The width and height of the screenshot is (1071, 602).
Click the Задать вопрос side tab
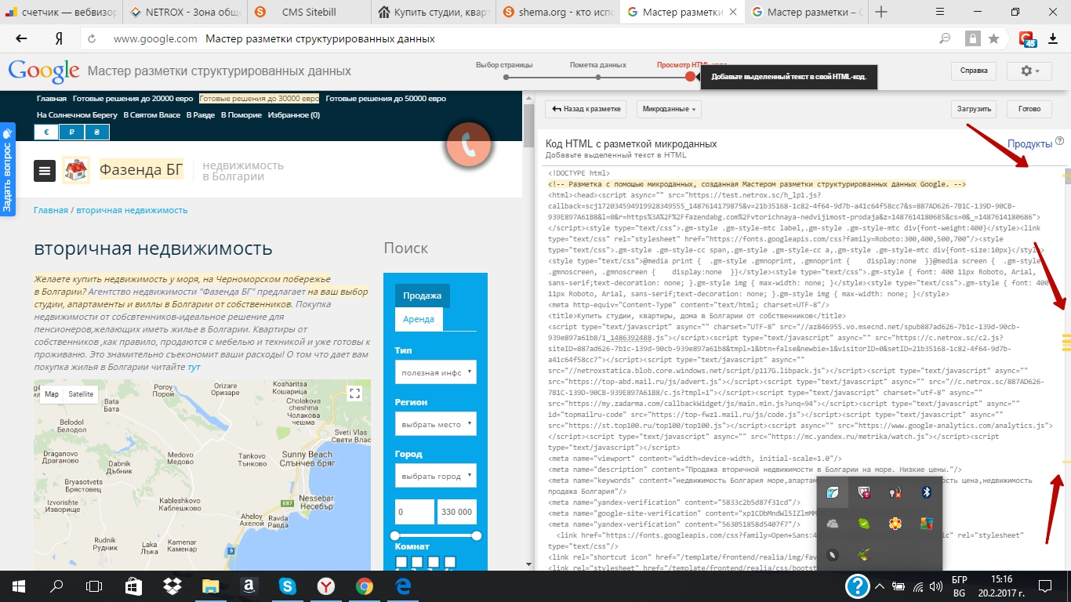tap(7, 169)
